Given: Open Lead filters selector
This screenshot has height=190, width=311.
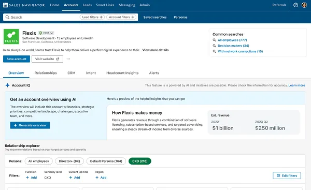Looking at the screenshot, I should pos(92,17).
